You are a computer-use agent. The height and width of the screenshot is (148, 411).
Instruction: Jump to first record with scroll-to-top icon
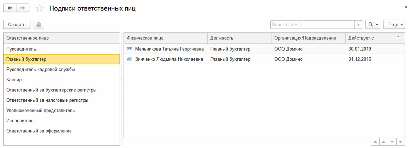[375, 142]
